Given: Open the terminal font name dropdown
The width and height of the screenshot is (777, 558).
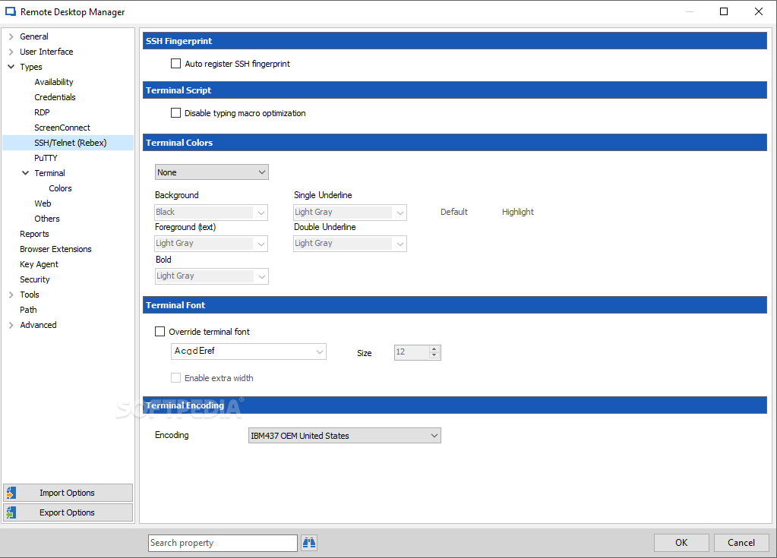Looking at the screenshot, I should [248, 351].
